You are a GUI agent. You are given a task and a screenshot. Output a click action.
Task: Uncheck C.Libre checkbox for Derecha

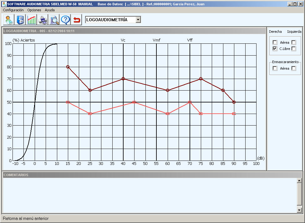(x=275, y=48)
